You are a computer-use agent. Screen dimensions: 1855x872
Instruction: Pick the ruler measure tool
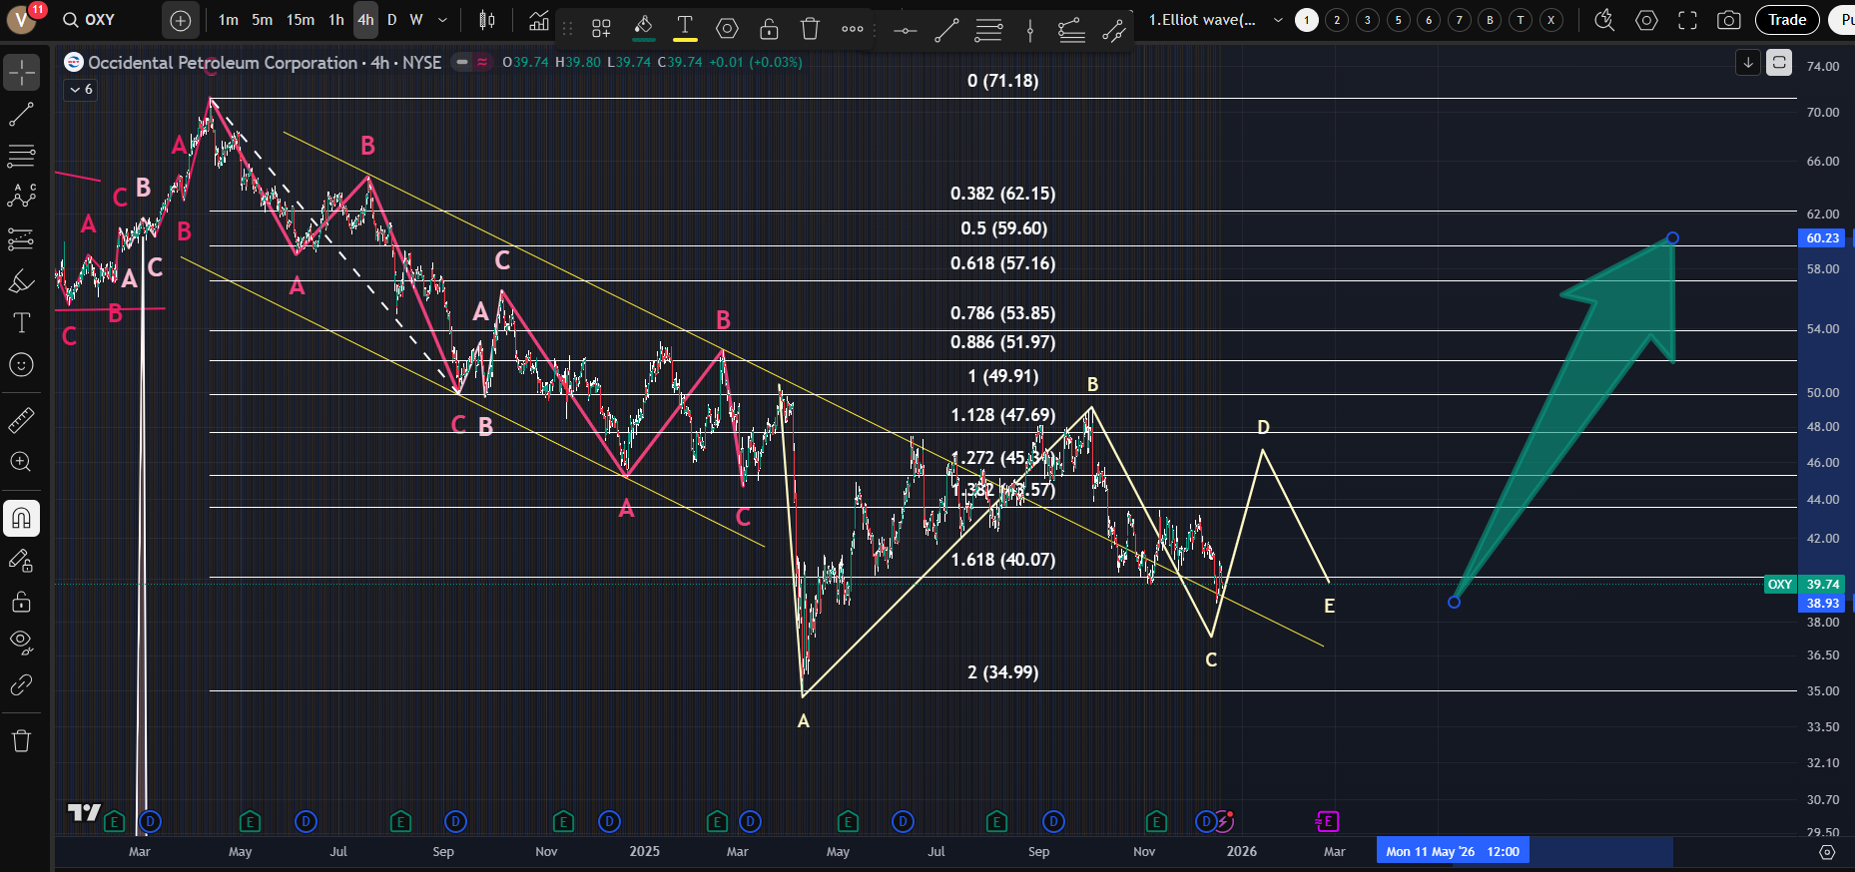(21, 421)
